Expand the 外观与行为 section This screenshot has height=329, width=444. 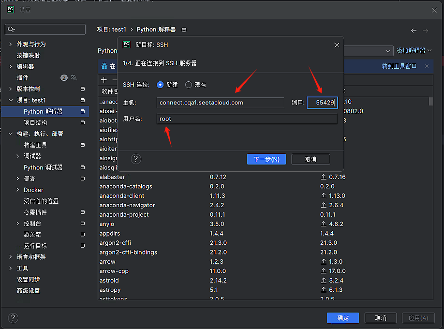[11, 44]
